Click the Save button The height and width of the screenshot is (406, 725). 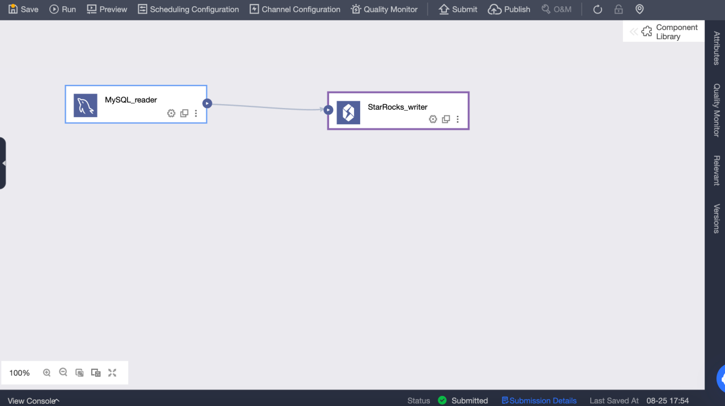tap(23, 10)
